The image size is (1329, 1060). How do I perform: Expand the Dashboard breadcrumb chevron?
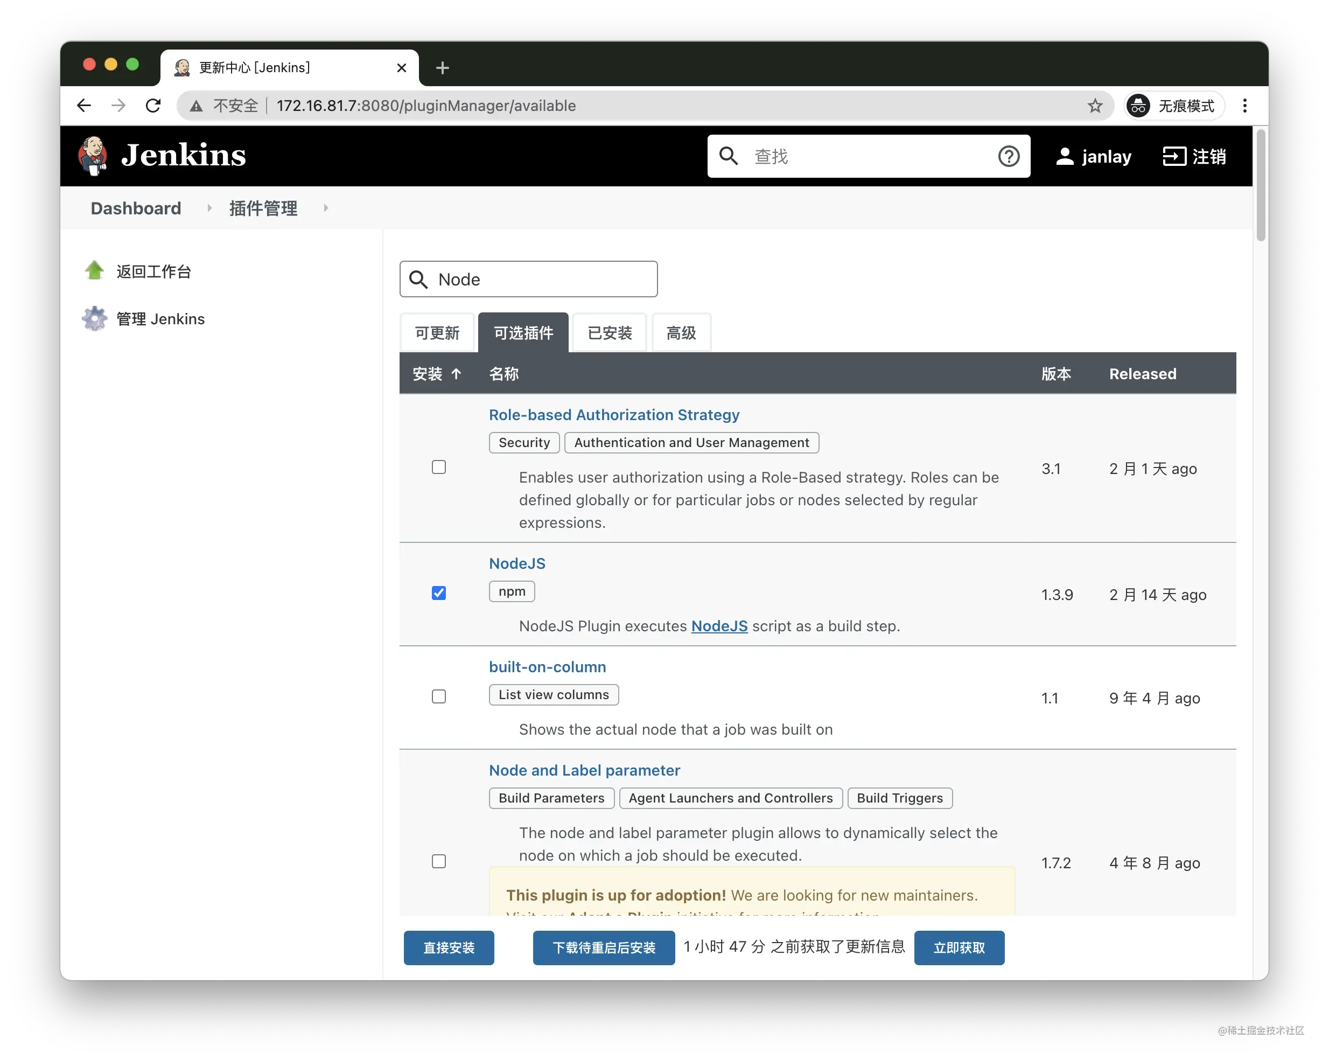209,208
